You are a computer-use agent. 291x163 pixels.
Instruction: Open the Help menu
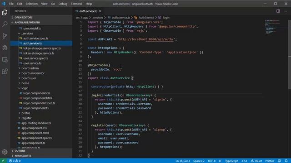coord(89,4)
